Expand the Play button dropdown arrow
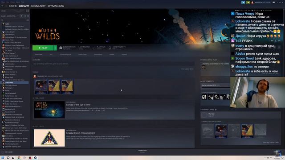 click(55, 48)
